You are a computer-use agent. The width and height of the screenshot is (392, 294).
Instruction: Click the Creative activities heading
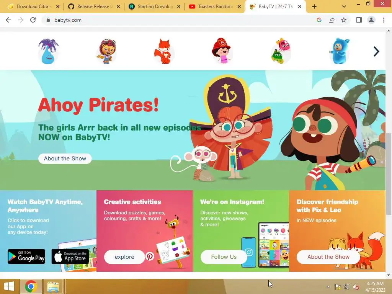tap(132, 202)
